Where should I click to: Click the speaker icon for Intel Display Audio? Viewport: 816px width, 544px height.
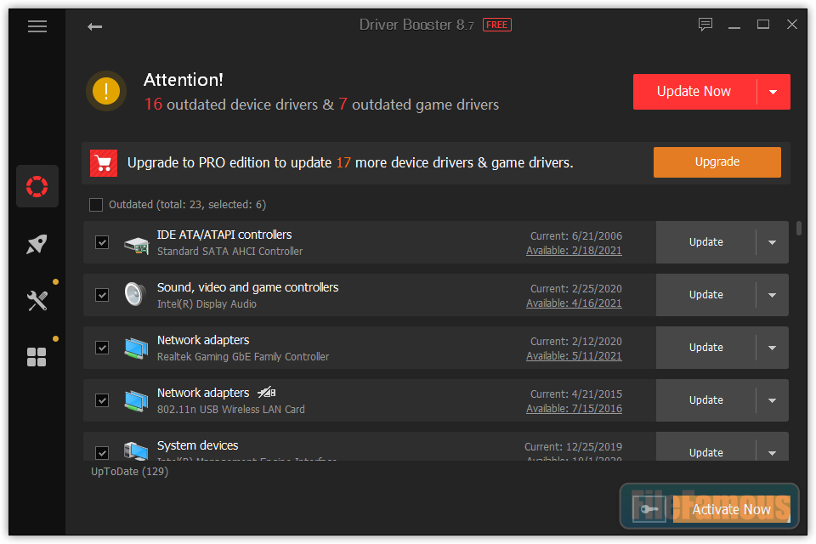click(x=135, y=295)
